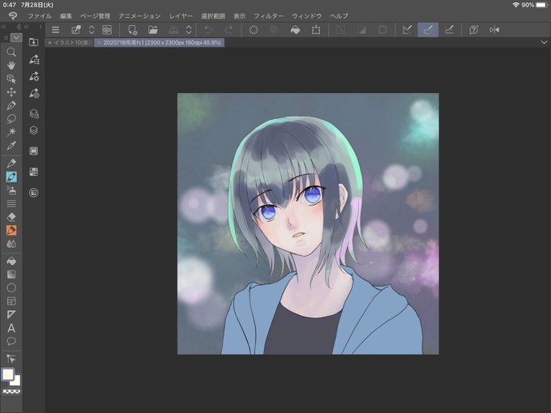This screenshot has height=413, width=551.
Task: Open the up-down stepper beside the save icon
Action: [x=189, y=30]
